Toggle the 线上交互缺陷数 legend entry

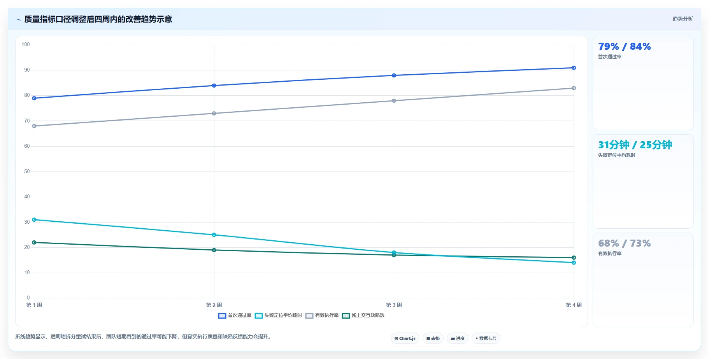(x=363, y=315)
